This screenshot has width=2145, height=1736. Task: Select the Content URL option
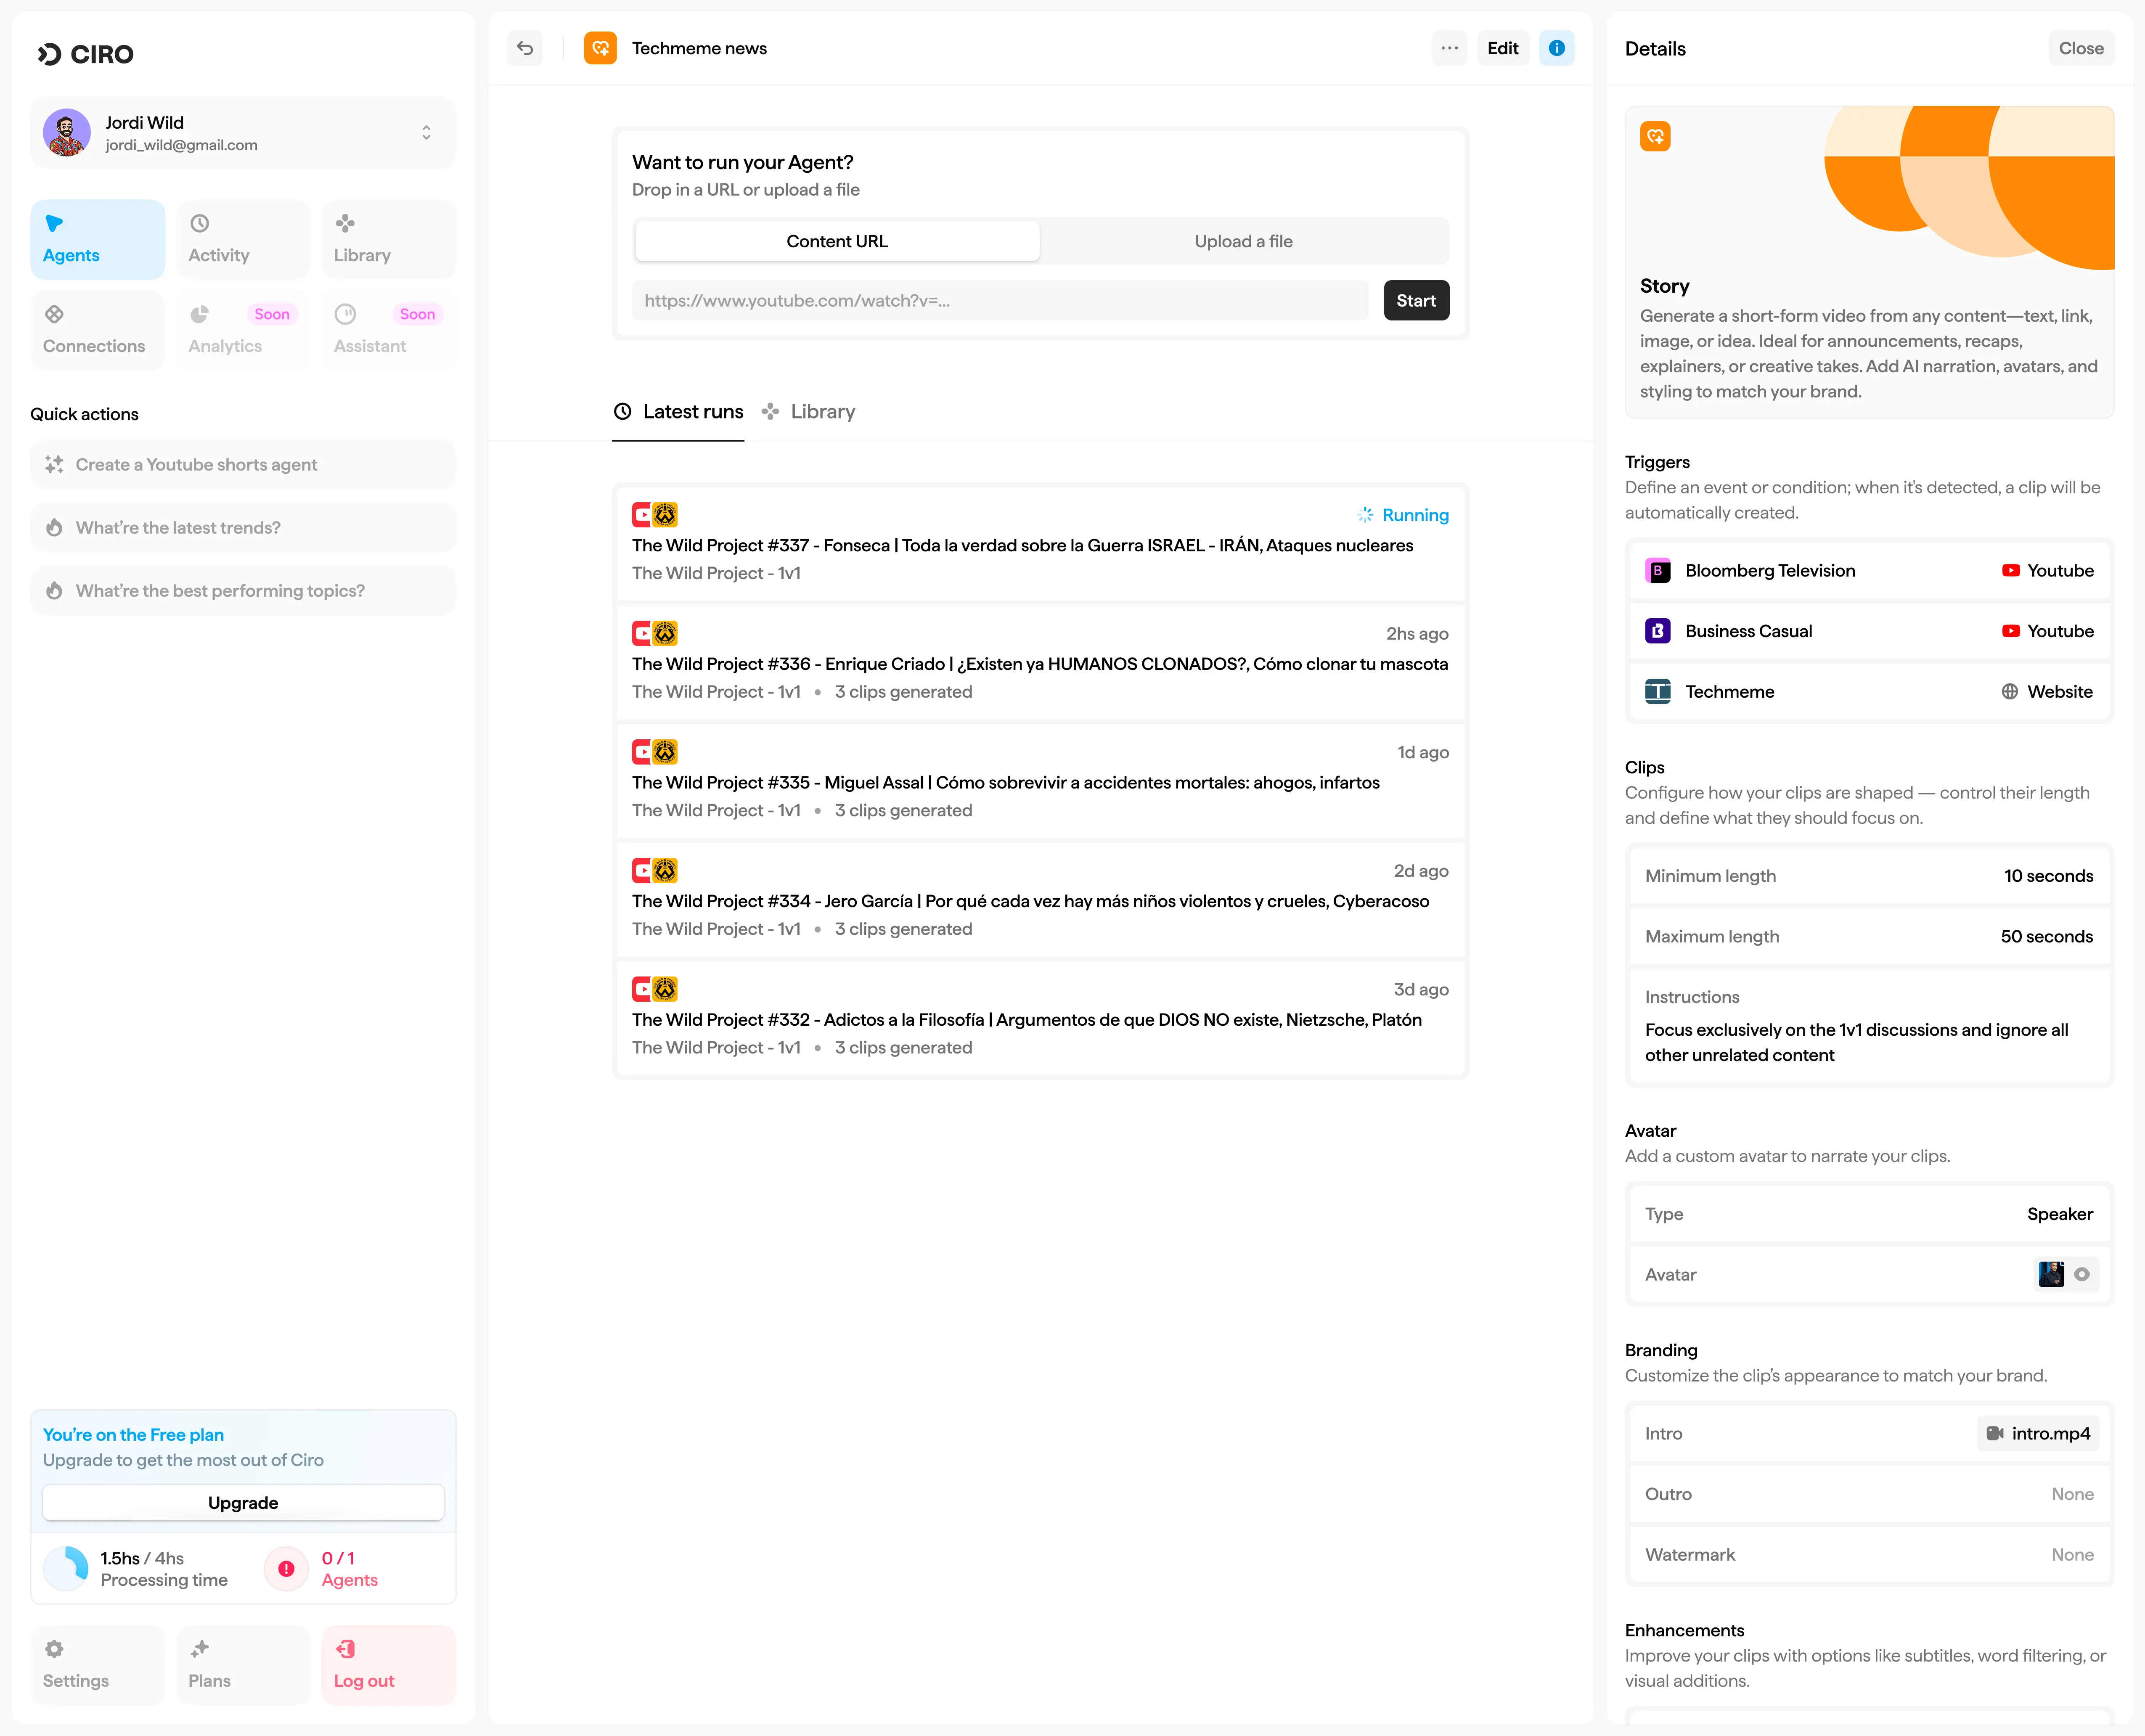[837, 241]
